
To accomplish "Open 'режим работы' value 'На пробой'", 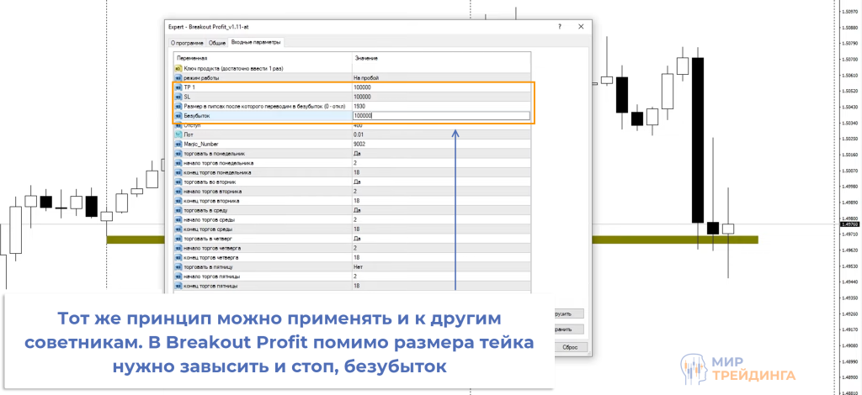I will [441, 77].
